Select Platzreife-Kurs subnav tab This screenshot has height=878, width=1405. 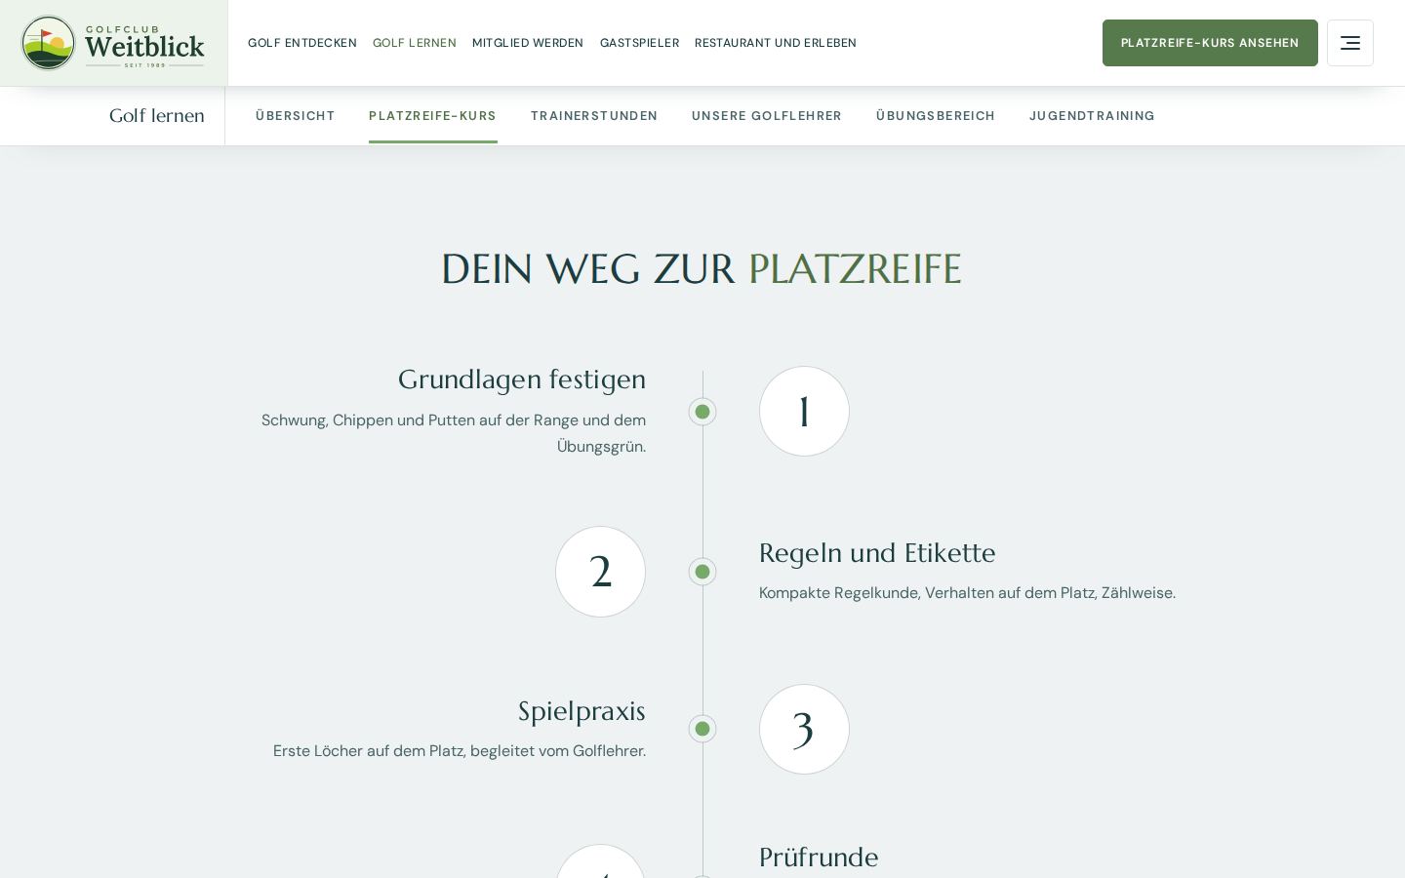(x=433, y=115)
